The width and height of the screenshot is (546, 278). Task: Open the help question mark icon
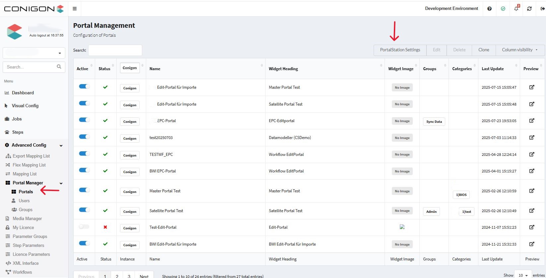point(489,9)
